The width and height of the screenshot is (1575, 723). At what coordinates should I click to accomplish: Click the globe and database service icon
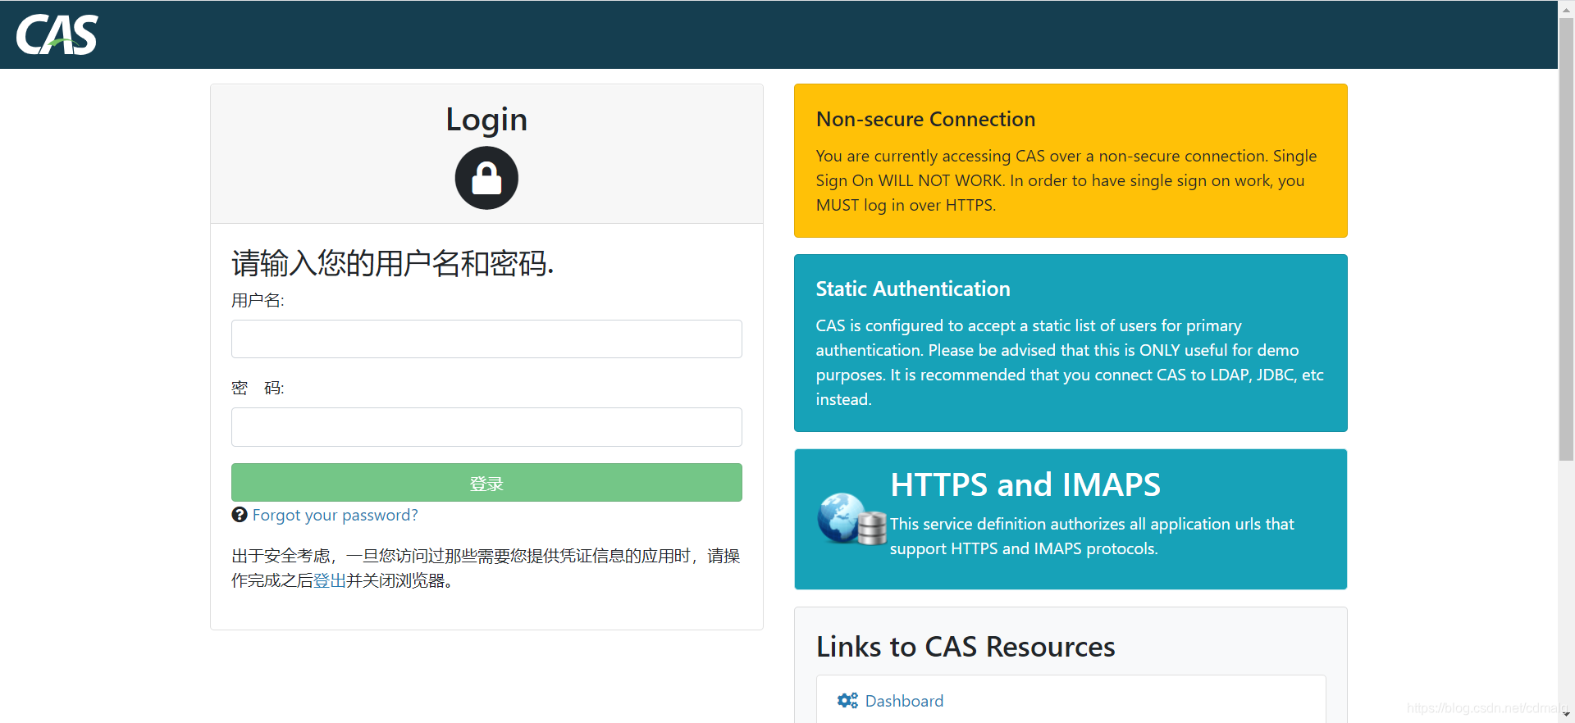point(851,519)
